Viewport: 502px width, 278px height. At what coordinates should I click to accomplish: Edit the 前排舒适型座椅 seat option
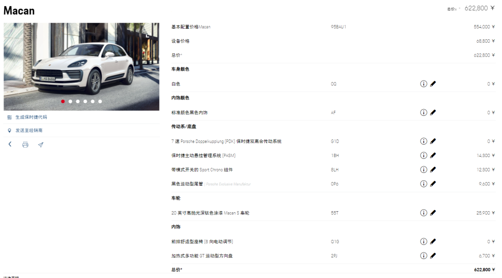click(433, 241)
